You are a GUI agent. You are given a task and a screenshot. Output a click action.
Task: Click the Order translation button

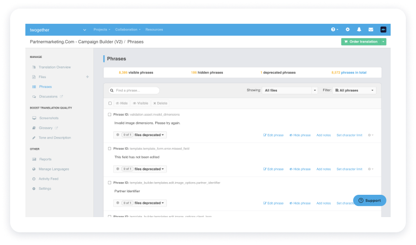pos(361,42)
